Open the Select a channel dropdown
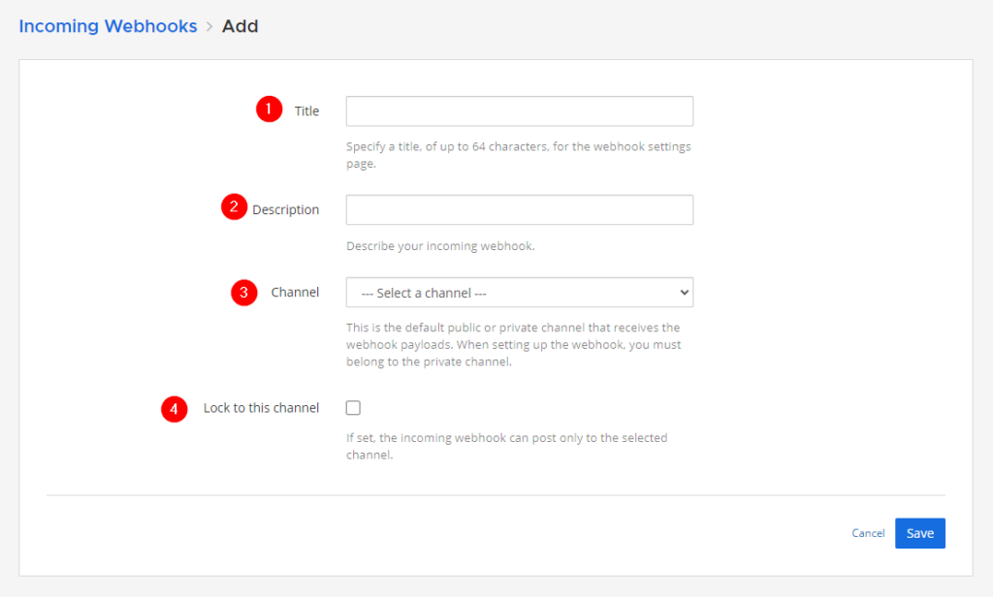 click(x=519, y=292)
